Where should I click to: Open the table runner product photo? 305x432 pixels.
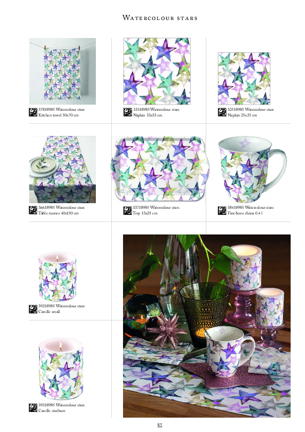click(x=63, y=169)
